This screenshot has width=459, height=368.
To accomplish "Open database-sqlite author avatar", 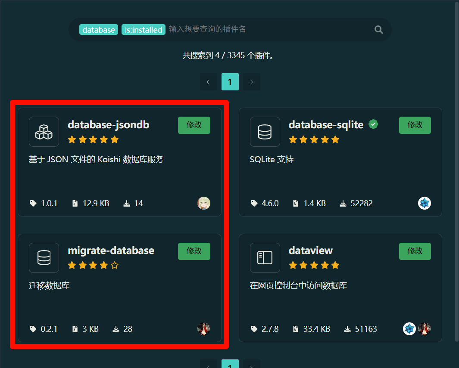I will click(425, 203).
